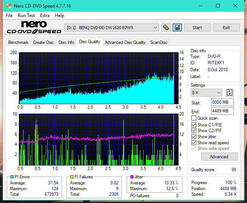Click the Start MB input field
The height and width of the screenshot is (203, 247).
pos(222,102)
